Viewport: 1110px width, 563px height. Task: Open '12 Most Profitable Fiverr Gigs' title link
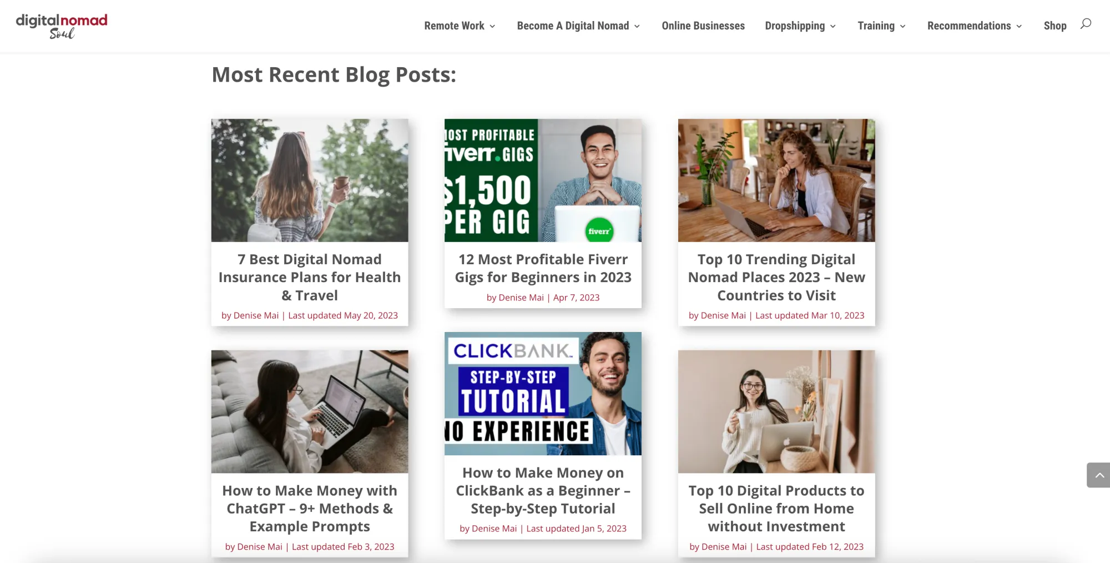click(x=543, y=268)
